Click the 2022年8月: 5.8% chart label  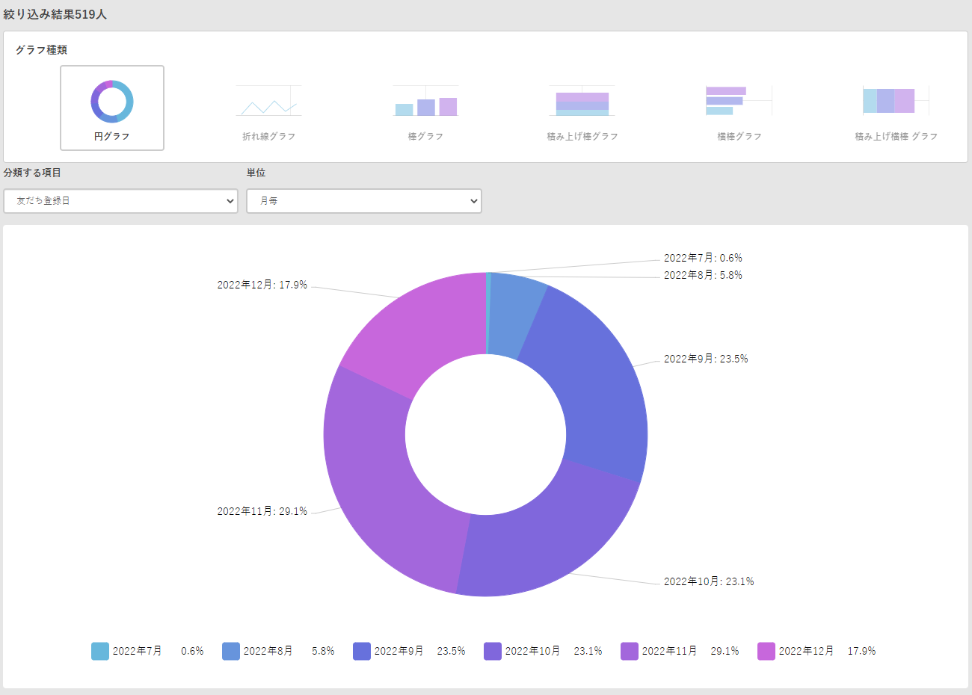point(703,275)
